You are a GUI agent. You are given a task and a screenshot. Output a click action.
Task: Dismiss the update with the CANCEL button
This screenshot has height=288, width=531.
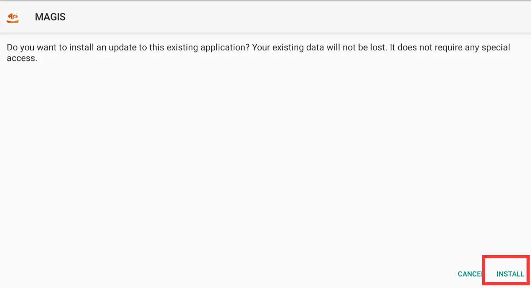coord(470,274)
